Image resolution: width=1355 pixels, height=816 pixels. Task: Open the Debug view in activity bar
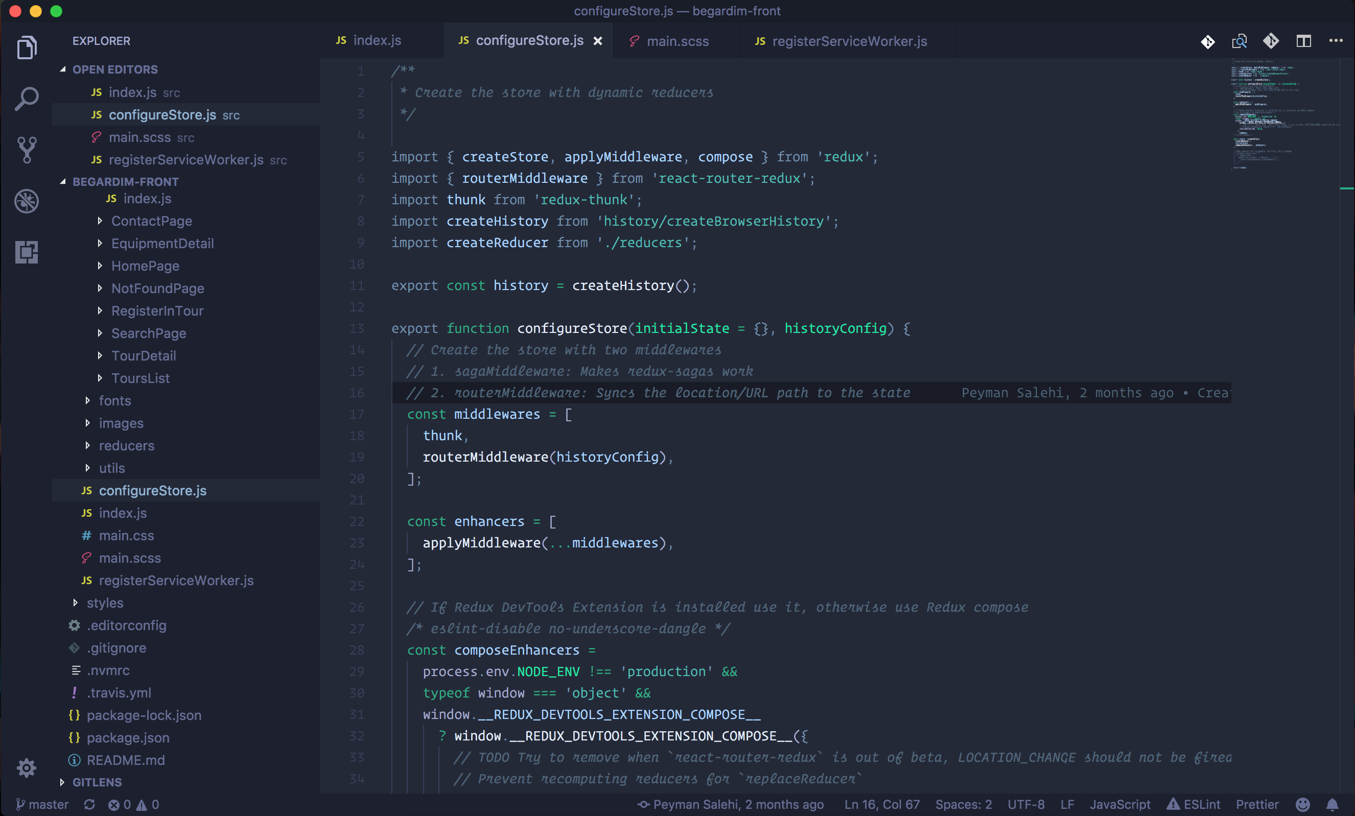[x=26, y=201]
